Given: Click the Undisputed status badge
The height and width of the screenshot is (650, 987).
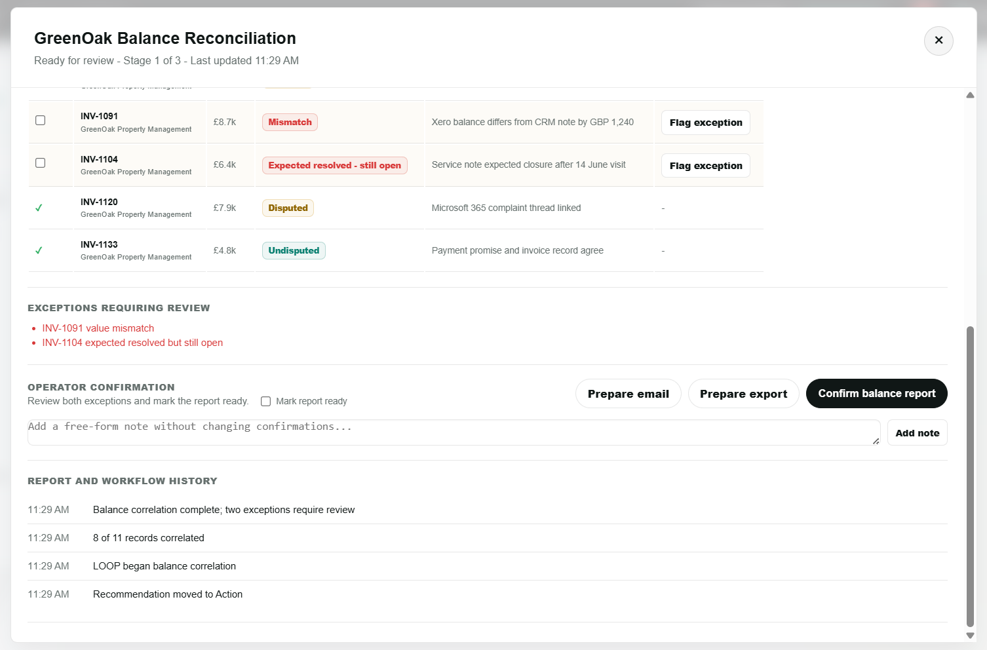Looking at the screenshot, I should 294,250.
